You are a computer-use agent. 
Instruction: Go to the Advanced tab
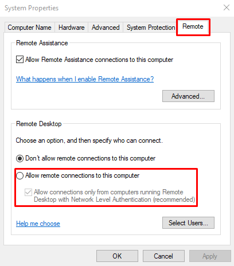pyautogui.click(x=106, y=28)
